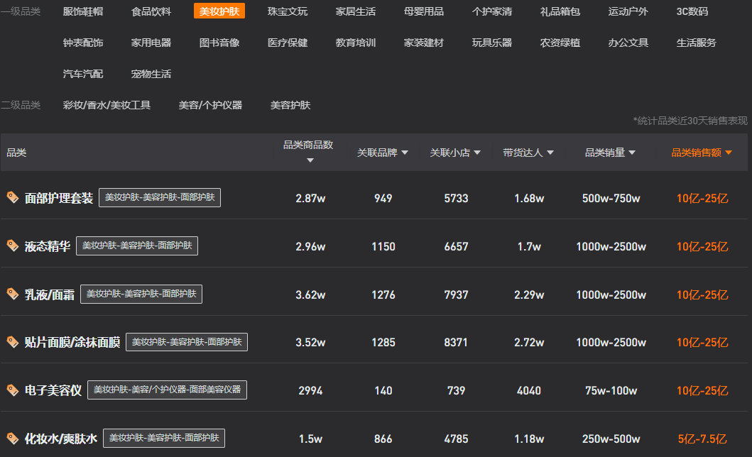Open the 宠物生活 category

point(151,74)
